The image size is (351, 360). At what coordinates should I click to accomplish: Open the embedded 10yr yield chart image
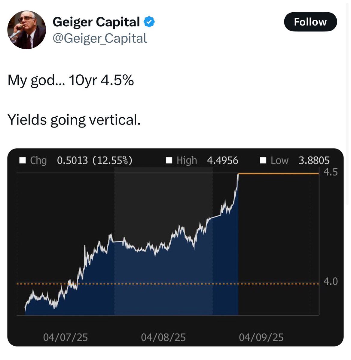coord(175,247)
